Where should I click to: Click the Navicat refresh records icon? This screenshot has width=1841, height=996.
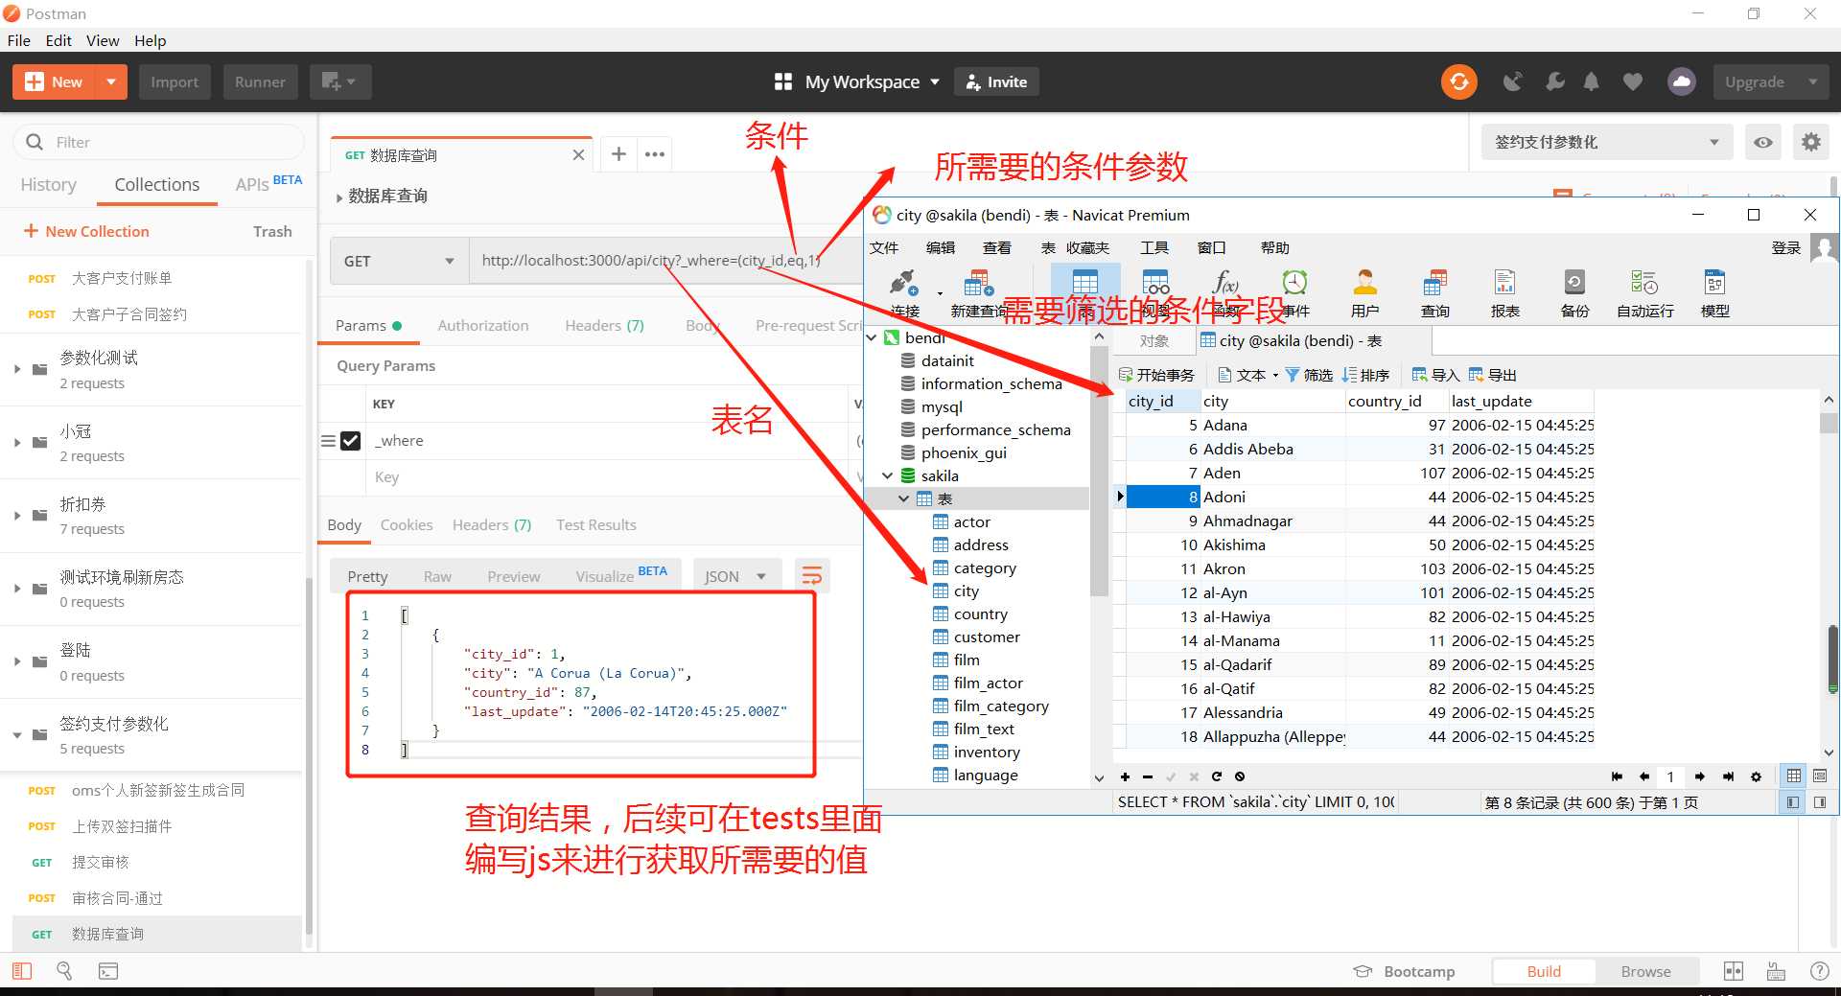(x=1217, y=776)
